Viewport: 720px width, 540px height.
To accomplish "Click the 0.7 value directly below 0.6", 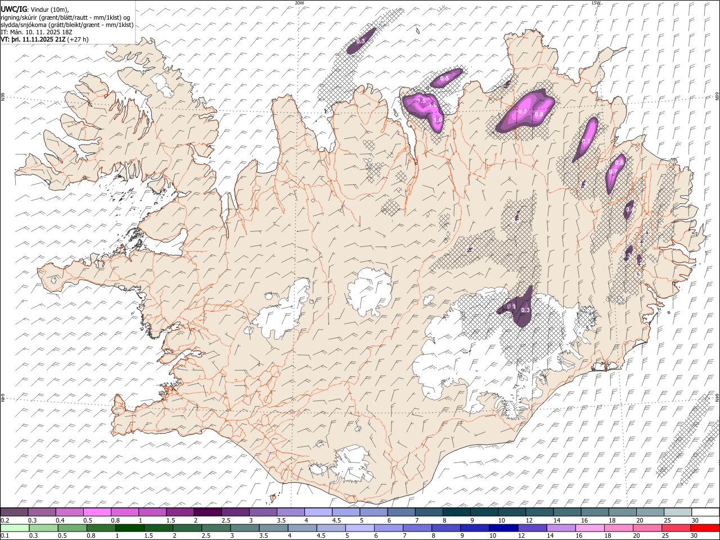I will coord(614,172).
